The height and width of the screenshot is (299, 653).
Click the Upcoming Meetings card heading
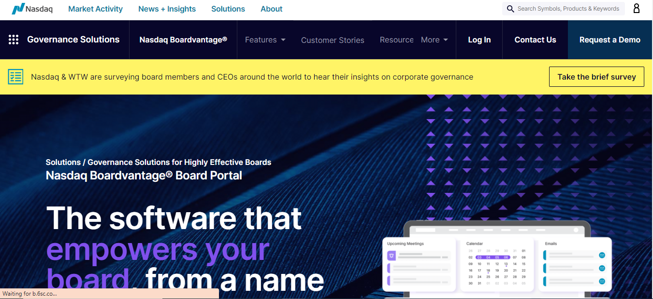(x=405, y=244)
